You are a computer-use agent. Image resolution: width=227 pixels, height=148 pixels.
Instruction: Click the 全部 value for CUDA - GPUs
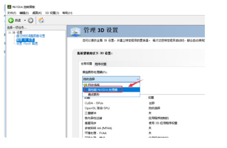(152, 103)
